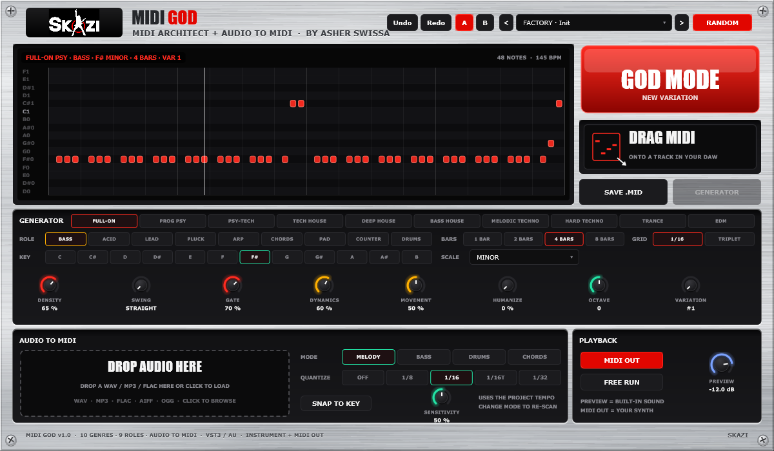
Task: Choose the COUNTER role
Action: 368,239
